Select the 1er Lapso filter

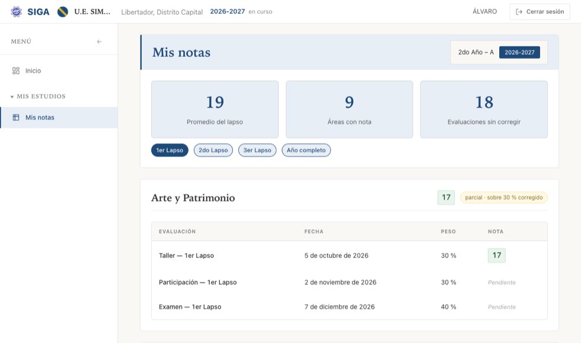170,150
